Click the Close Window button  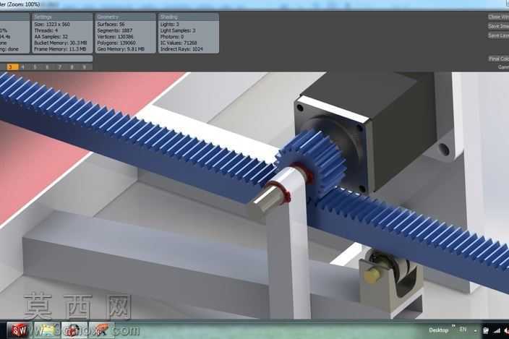(x=498, y=17)
